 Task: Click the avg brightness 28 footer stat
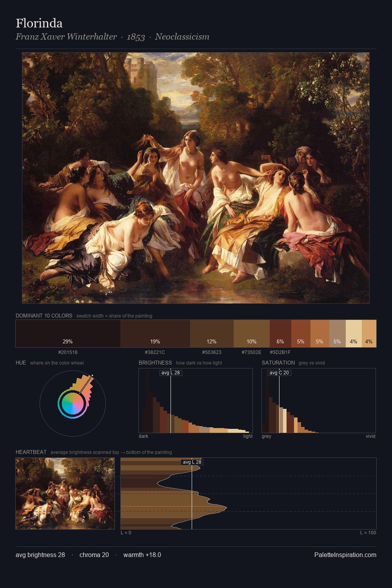[40, 555]
